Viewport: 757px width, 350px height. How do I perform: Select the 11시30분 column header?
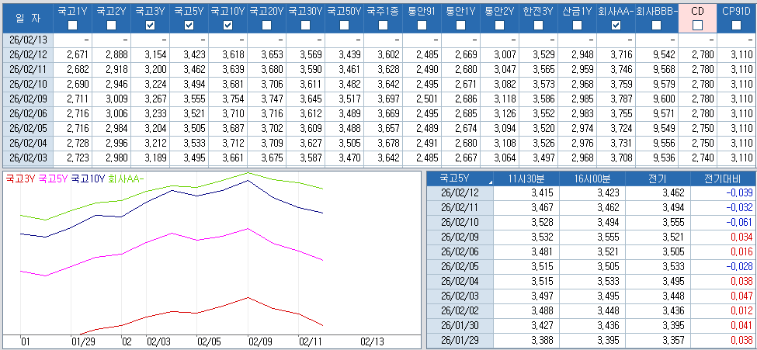528,178
